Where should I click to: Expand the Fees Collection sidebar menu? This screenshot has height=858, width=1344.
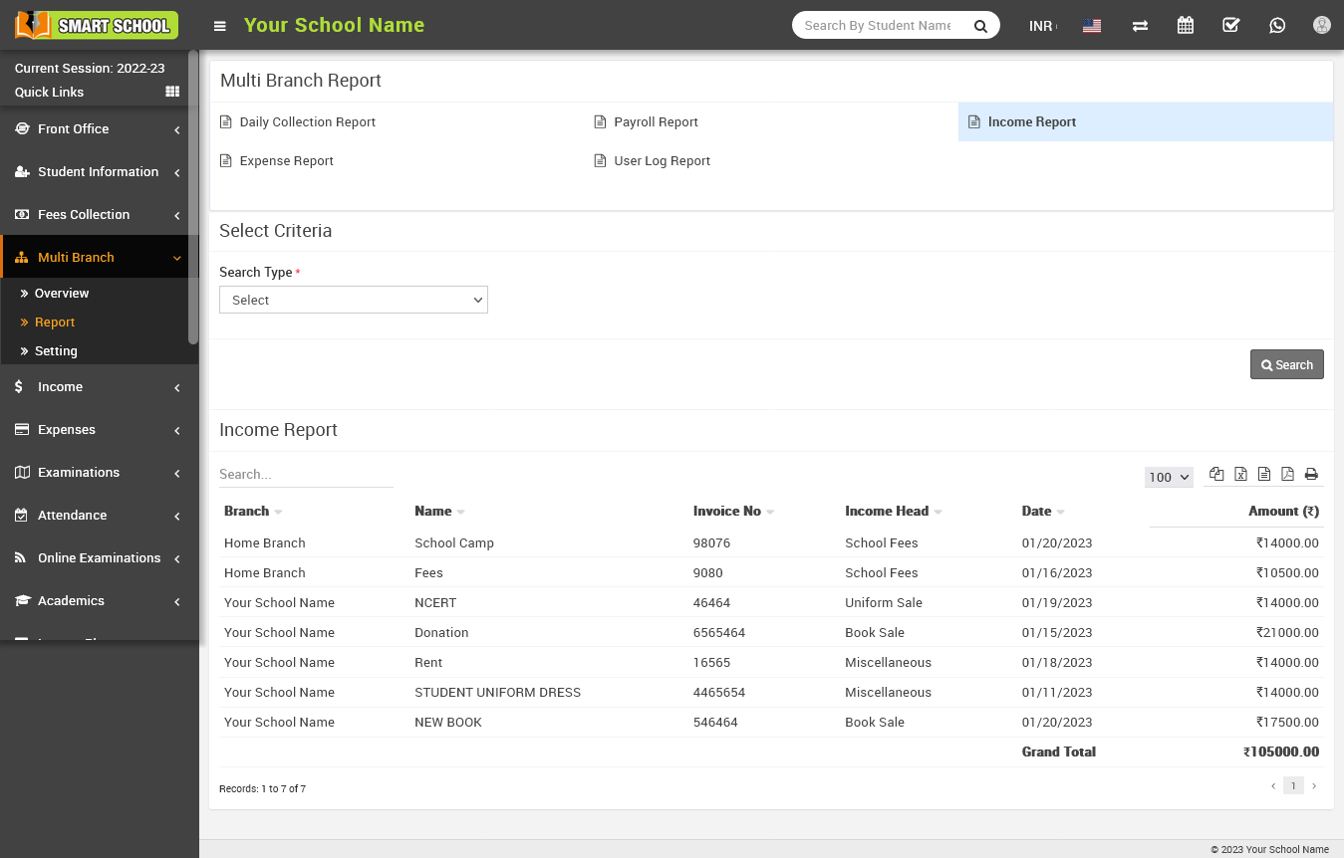pyautogui.click(x=84, y=215)
